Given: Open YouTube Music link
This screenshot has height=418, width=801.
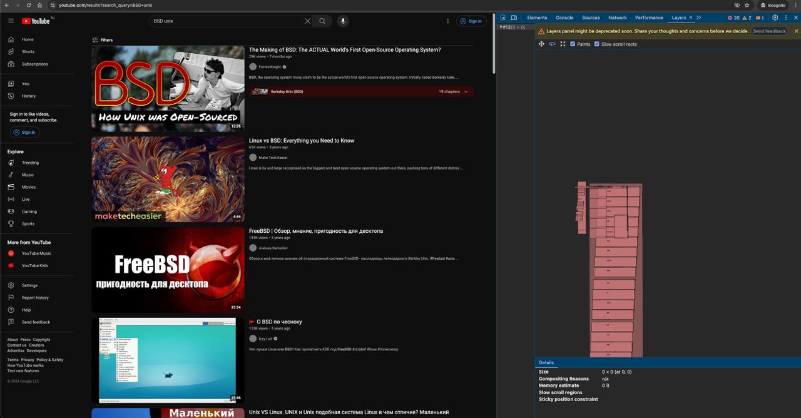Looking at the screenshot, I should (x=38, y=253).
